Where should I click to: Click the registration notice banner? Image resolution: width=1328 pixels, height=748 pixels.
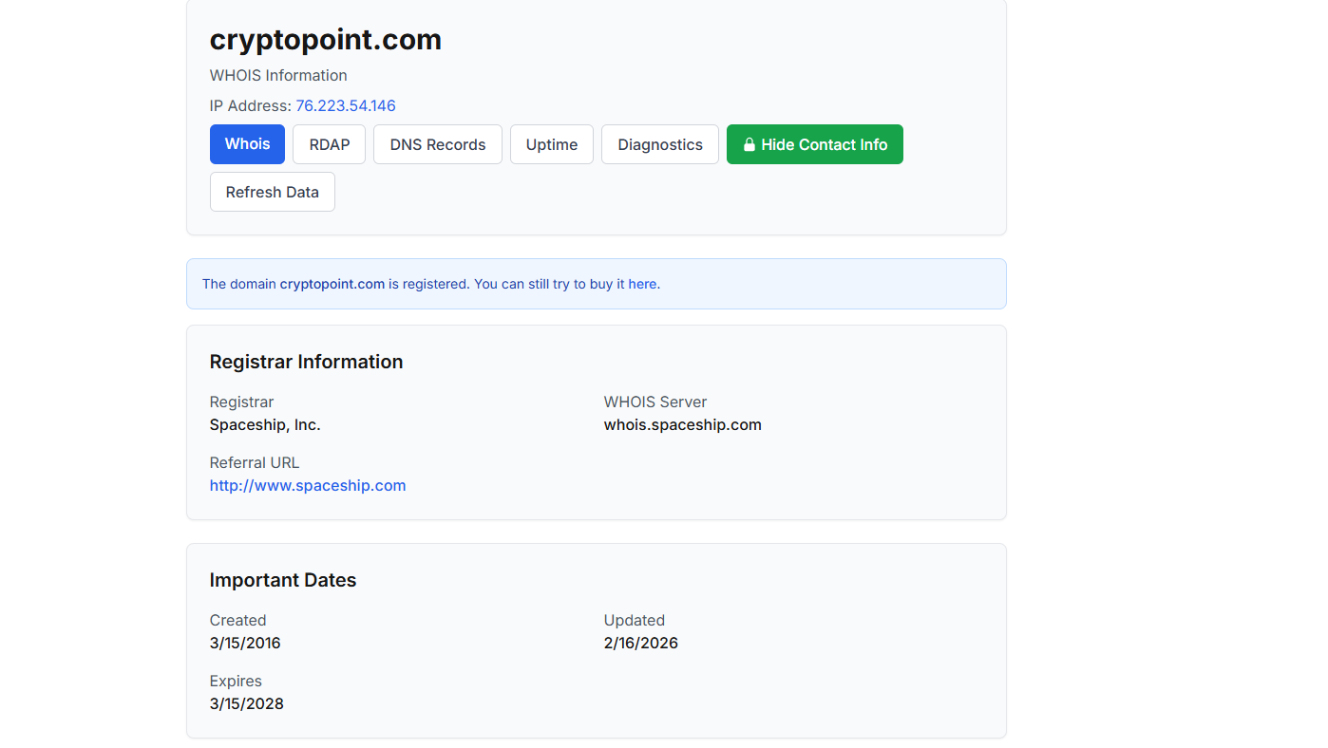(596, 284)
